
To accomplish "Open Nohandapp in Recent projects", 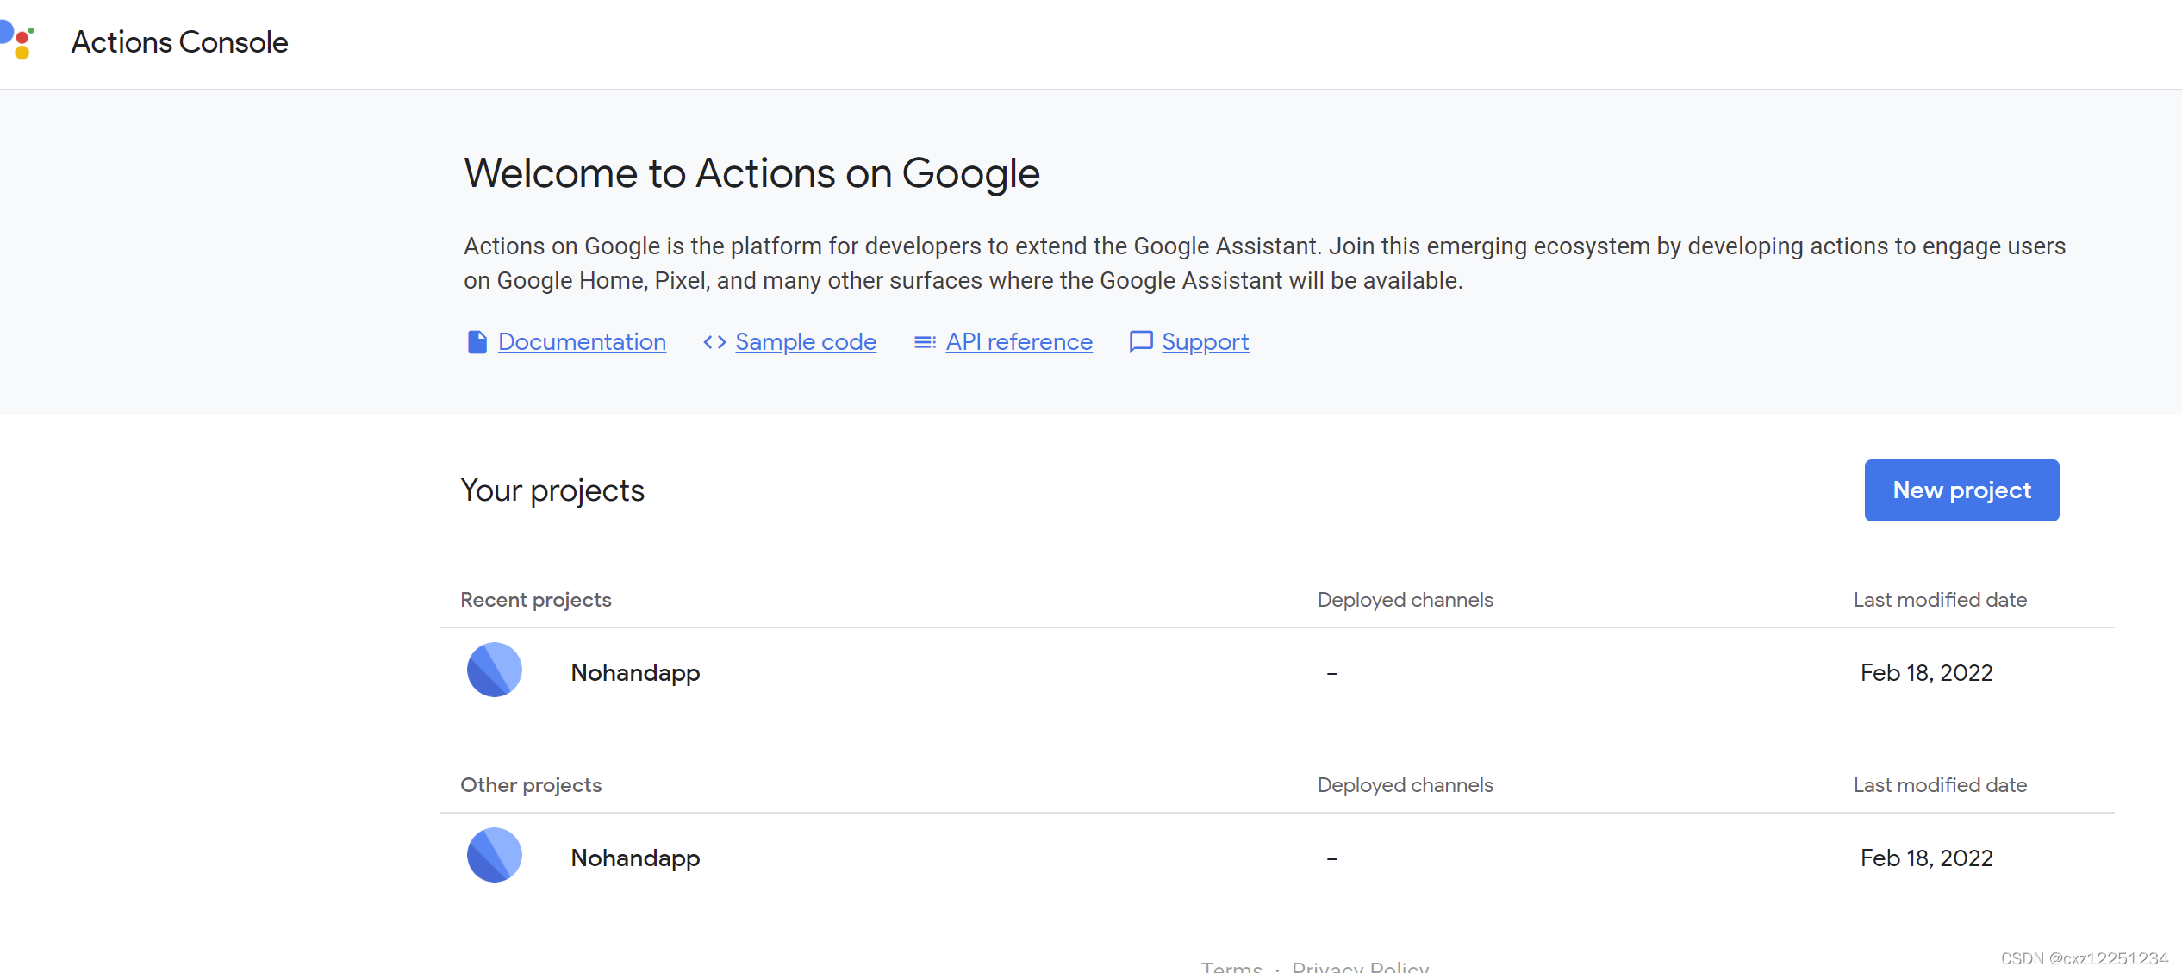I will pos(635,672).
